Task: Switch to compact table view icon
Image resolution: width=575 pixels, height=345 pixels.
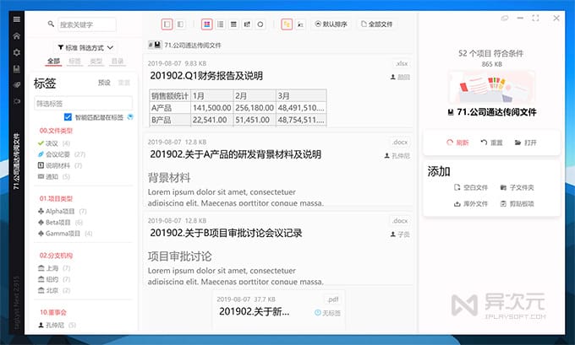Action: (233, 24)
